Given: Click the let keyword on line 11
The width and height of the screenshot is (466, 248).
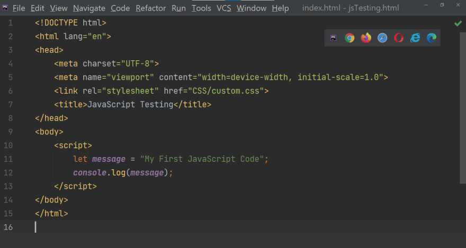Looking at the screenshot, I should (80, 159).
